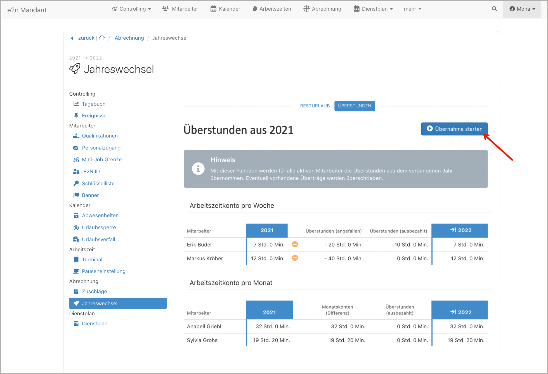Start the transfer with Übernahme starten
548x374 pixels.
coord(454,129)
